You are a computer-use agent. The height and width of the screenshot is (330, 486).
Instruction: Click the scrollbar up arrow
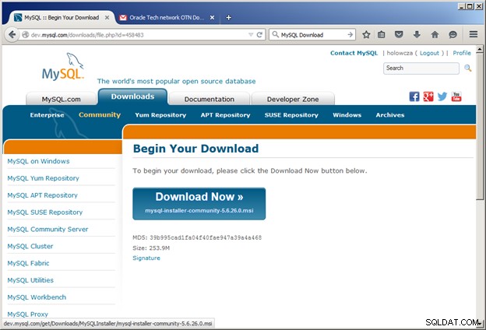pos(480,49)
